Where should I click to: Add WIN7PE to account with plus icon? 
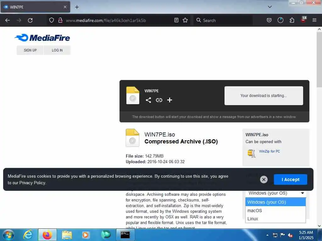(169, 100)
